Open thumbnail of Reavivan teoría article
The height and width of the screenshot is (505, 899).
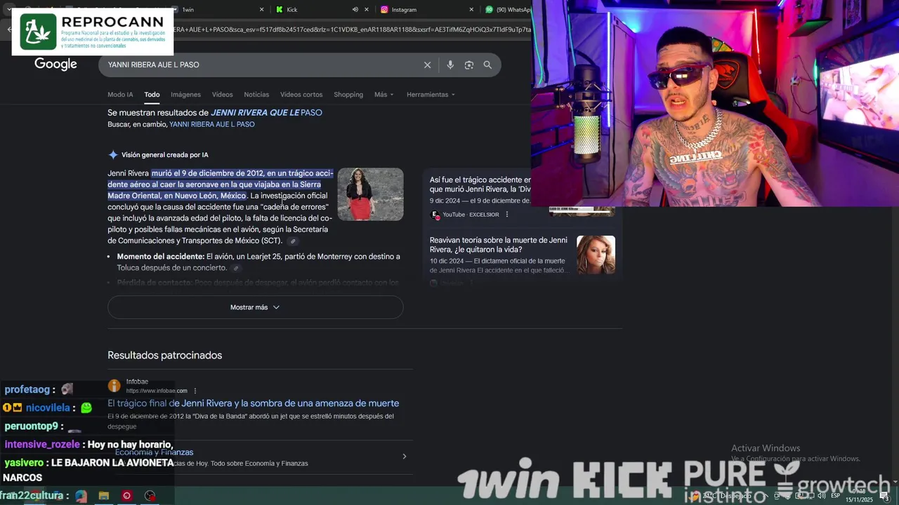tap(596, 255)
